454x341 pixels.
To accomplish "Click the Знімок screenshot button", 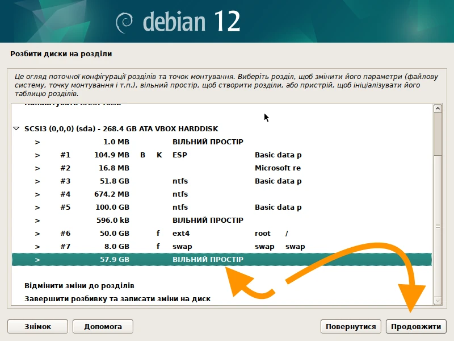I will coord(37,326).
